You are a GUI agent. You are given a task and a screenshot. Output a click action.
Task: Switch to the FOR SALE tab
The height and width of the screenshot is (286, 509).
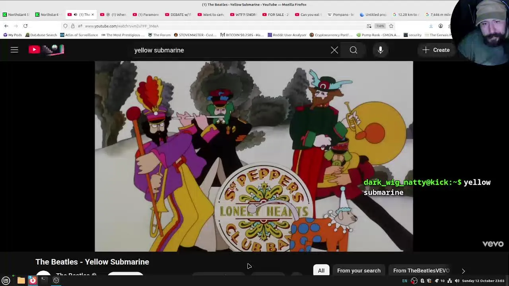click(276, 15)
